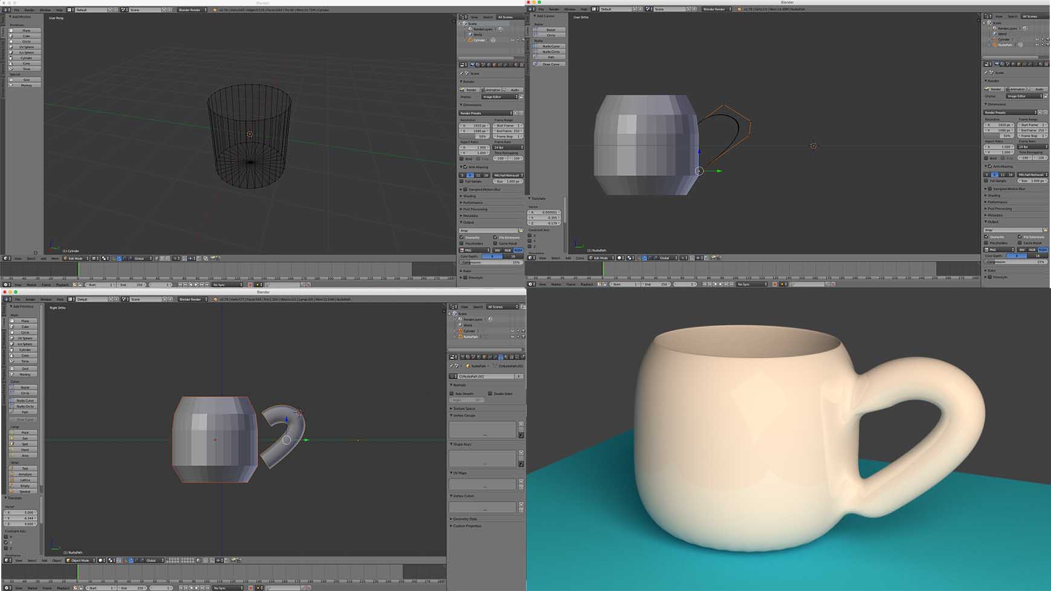The width and height of the screenshot is (1051, 591).
Task: Add a Speaker object in the bottom-left window
Action: [24, 491]
